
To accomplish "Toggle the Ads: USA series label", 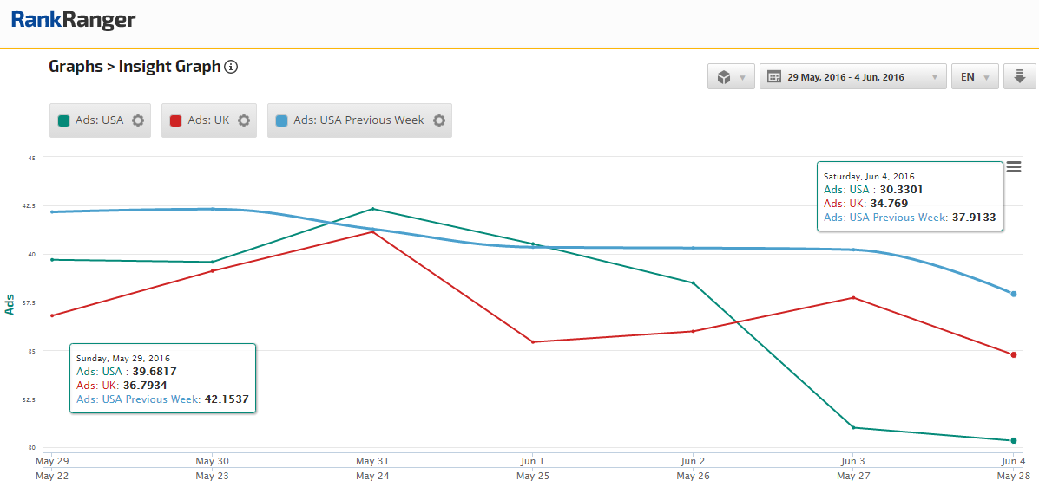I will (x=100, y=120).
